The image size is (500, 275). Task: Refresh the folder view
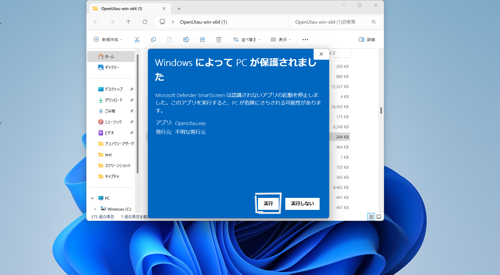pyautogui.click(x=145, y=22)
